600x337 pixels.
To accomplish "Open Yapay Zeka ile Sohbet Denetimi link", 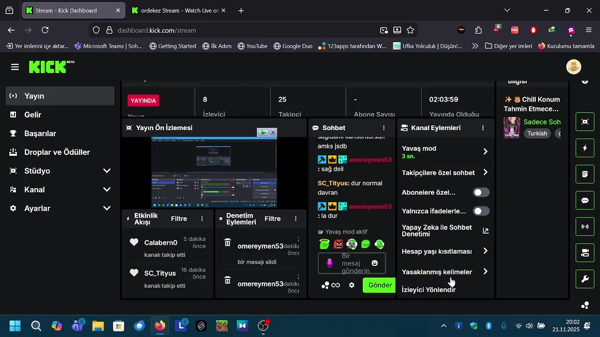I will pos(445,231).
